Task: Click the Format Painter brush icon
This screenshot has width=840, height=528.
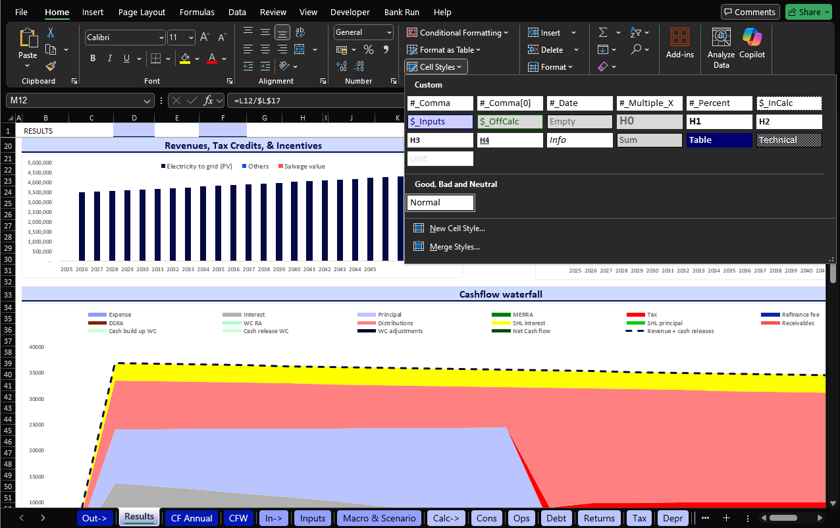Action: (x=51, y=66)
